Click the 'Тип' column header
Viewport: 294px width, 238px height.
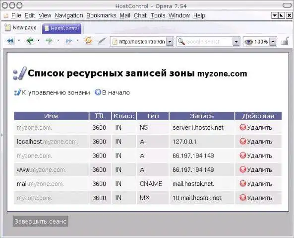pos(153,116)
